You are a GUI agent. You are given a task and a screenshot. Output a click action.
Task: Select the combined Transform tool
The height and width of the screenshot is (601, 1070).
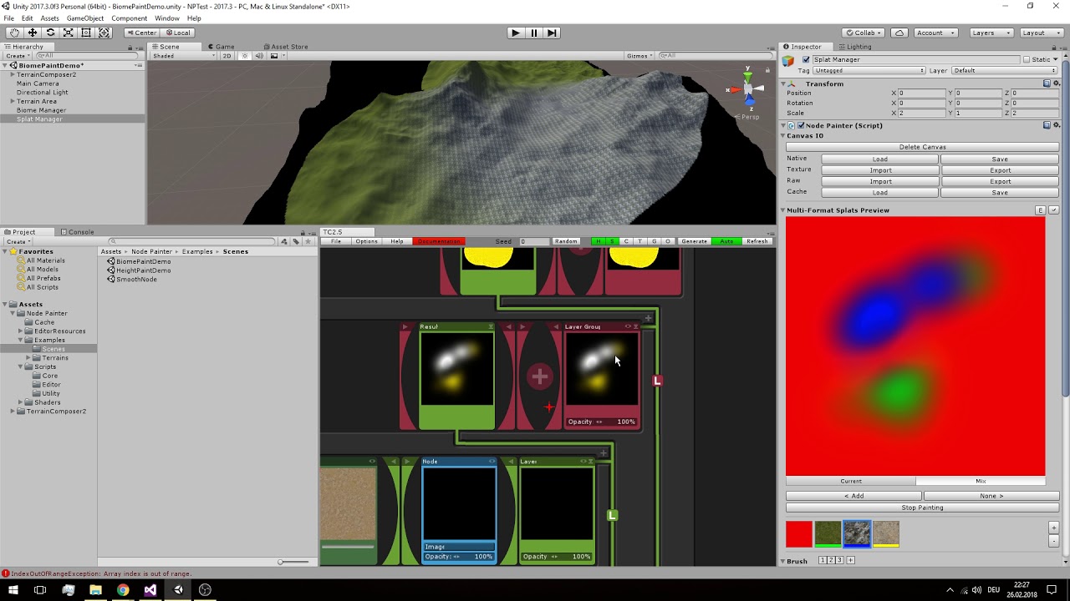click(x=104, y=33)
